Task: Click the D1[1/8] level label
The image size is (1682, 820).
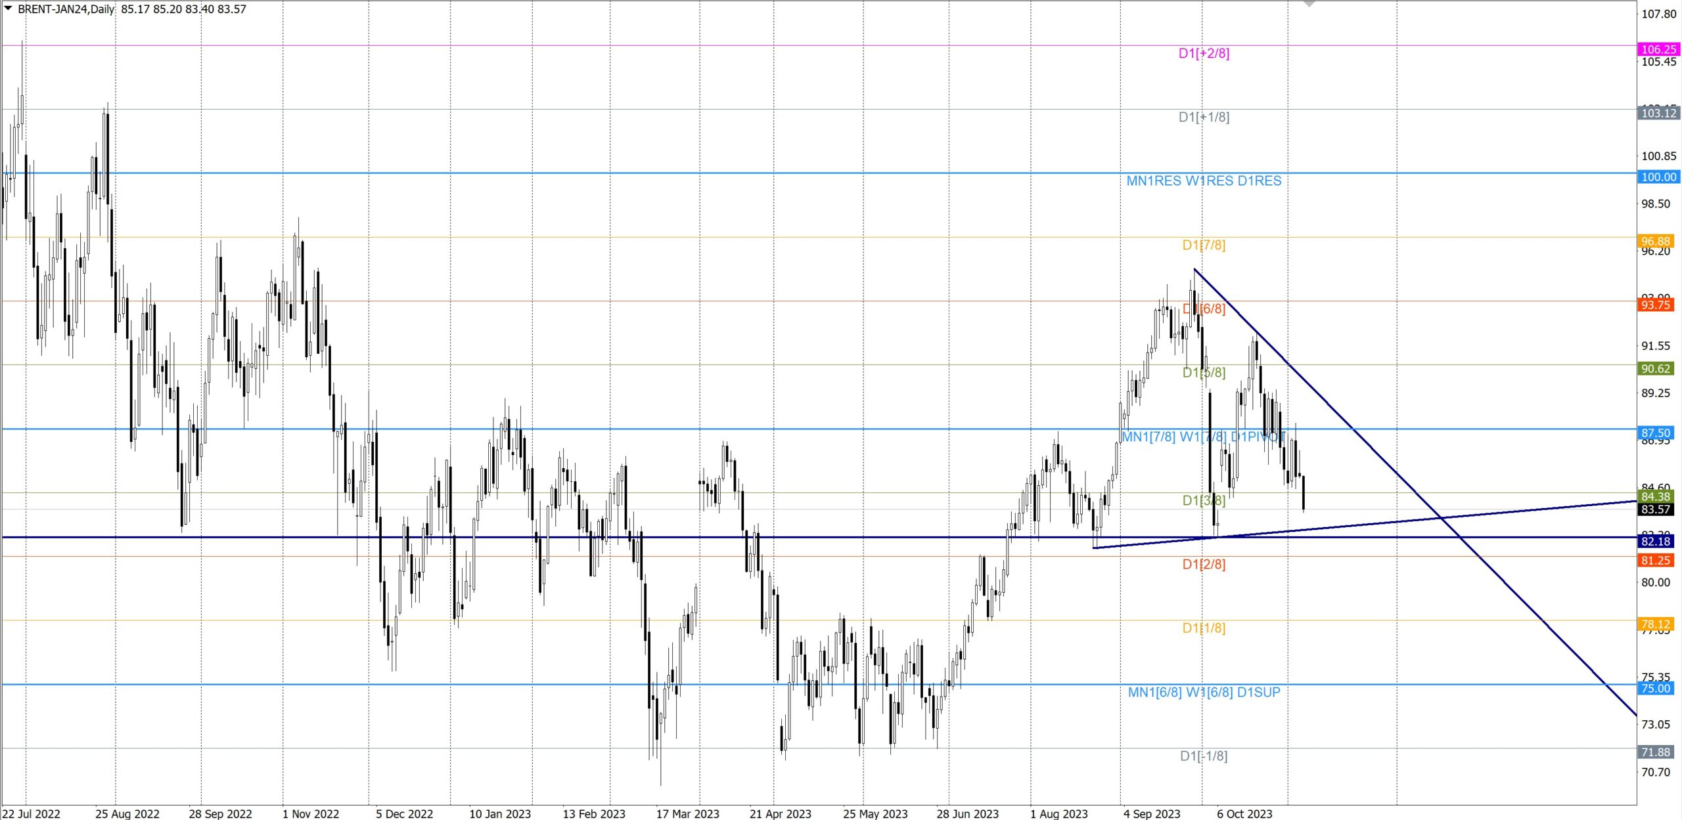Action: 1204,628
